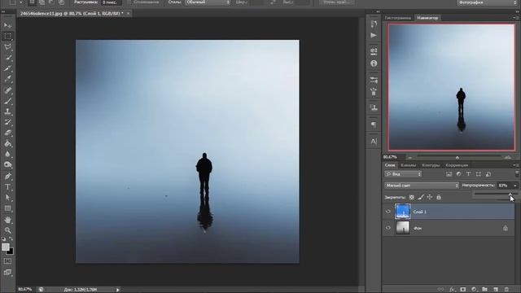
Task: Click the foreground color swatch
Action: pos(6,247)
